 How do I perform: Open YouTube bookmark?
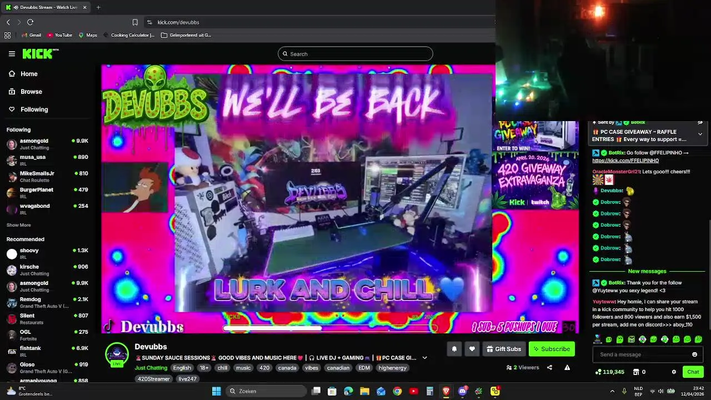pyautogui.click(x=60, y=35)
